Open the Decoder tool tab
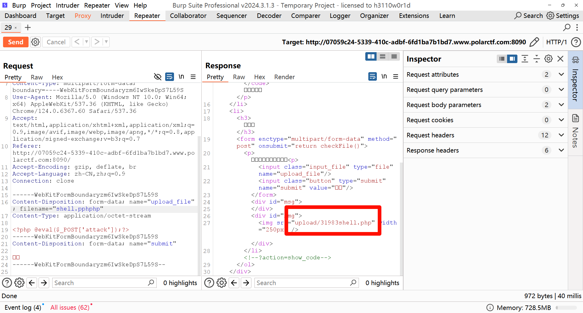Image resolution: width=583 pixels, height=313 pixels. 269,16
